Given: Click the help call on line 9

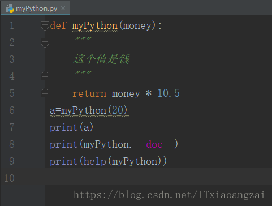Looking at the screenshot, I should click(x=95, y=161).
